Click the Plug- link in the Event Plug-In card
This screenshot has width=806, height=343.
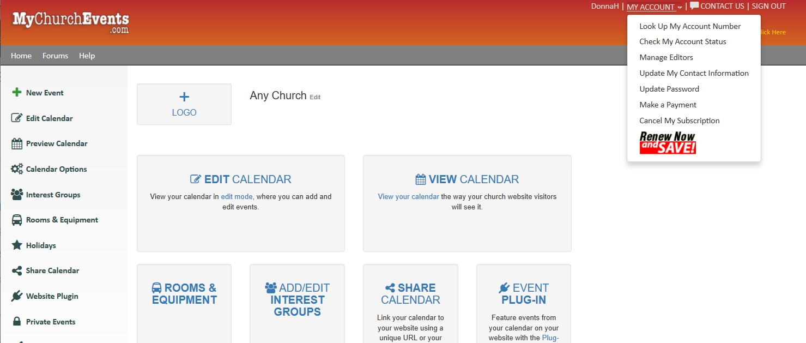coord(550,338)
